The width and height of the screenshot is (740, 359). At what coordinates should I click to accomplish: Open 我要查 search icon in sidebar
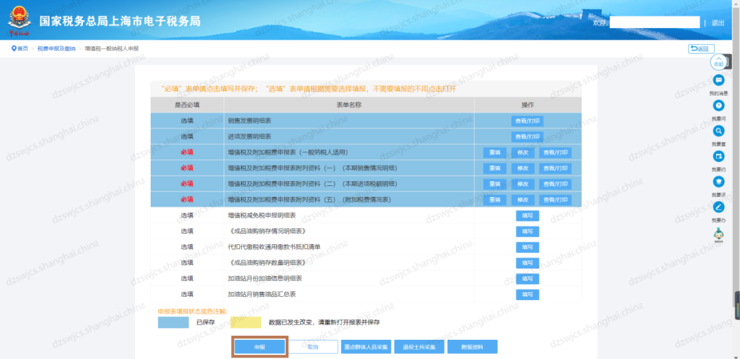[x=718, y=131]
